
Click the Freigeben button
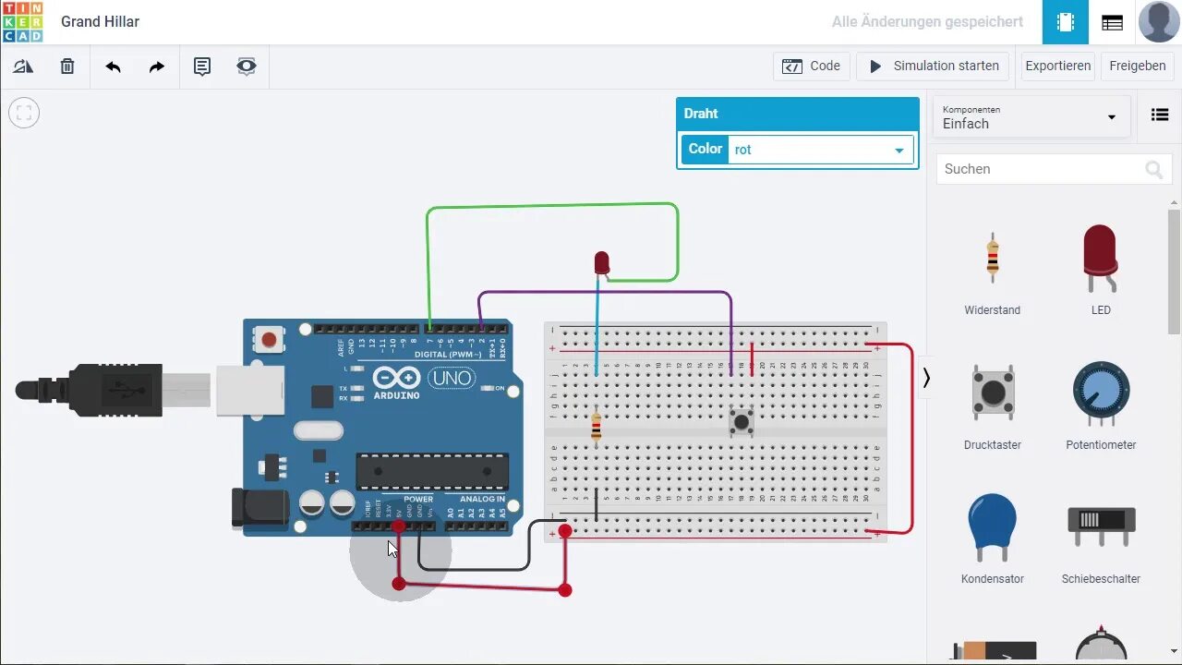point(1137,66)
